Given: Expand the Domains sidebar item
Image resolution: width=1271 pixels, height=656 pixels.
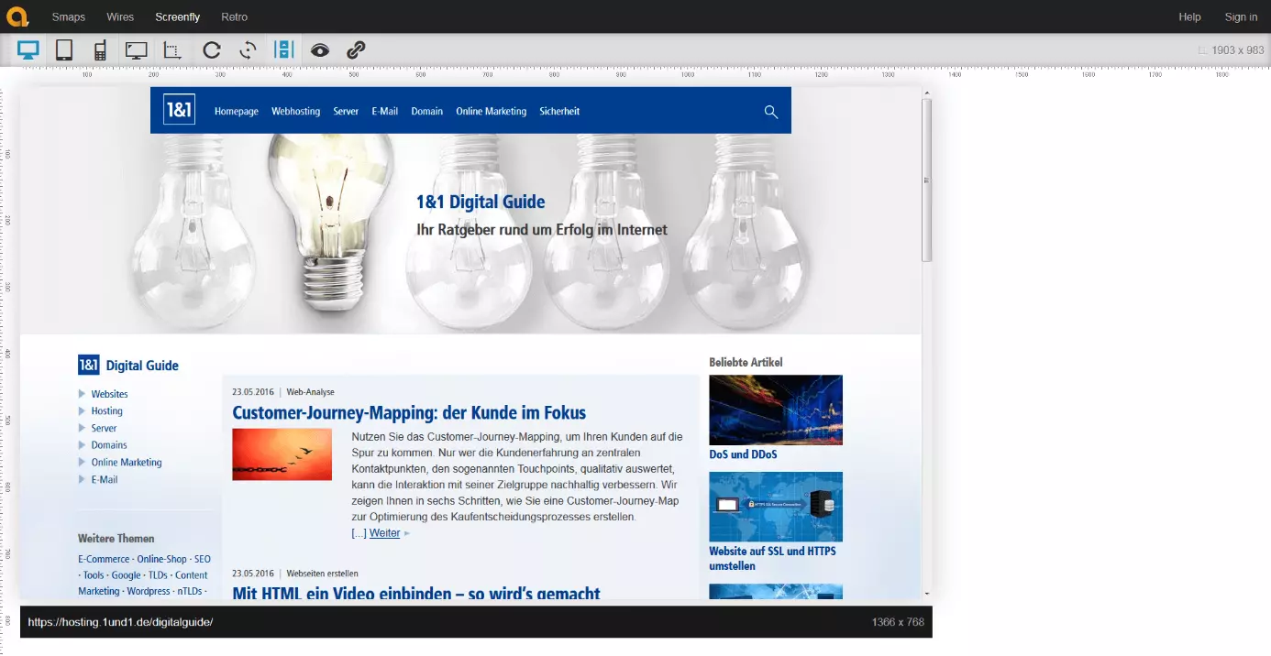Looking at the screenshot, I should 103,445.
